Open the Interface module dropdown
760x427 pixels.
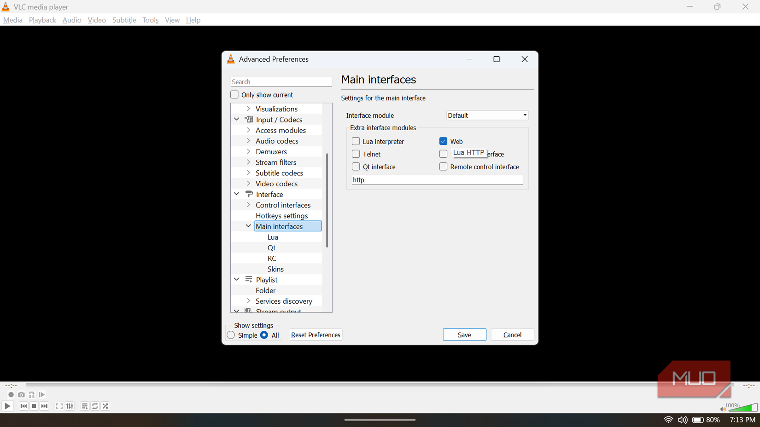(487, 115)
